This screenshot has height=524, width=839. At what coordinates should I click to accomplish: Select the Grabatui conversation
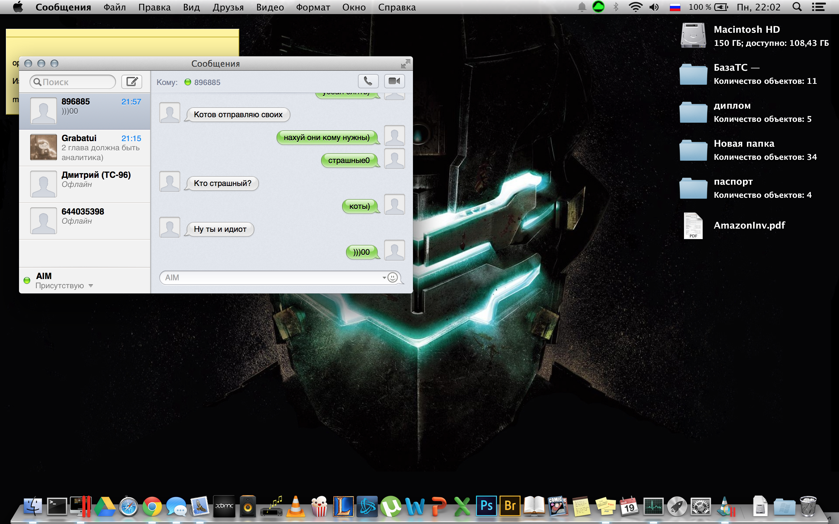tap(85, 148)
